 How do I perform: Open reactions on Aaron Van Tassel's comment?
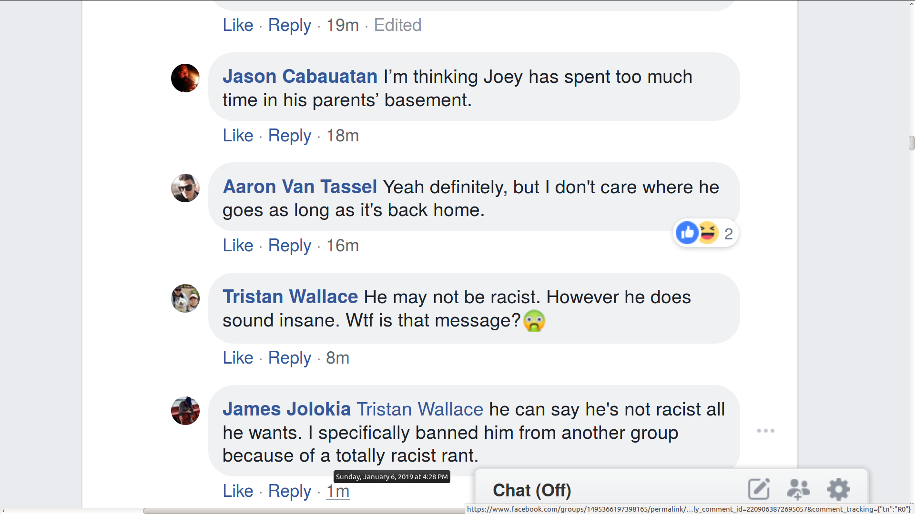coord(705,234)
